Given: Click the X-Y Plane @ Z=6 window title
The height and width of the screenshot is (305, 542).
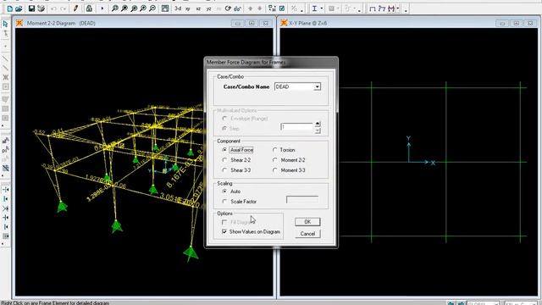Looking at the screenshot, I should [x=308, y=23].
